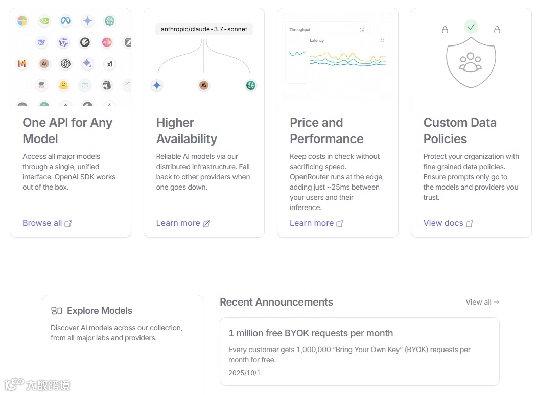Expand the Throughput chart to fullscreen
537x395 pixels.
[362, 30]
